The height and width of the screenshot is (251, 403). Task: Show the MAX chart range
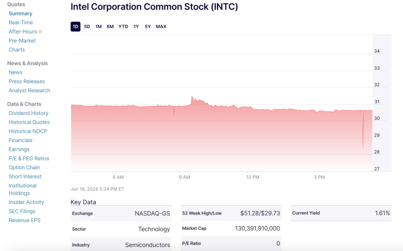[x=161, y=27]
